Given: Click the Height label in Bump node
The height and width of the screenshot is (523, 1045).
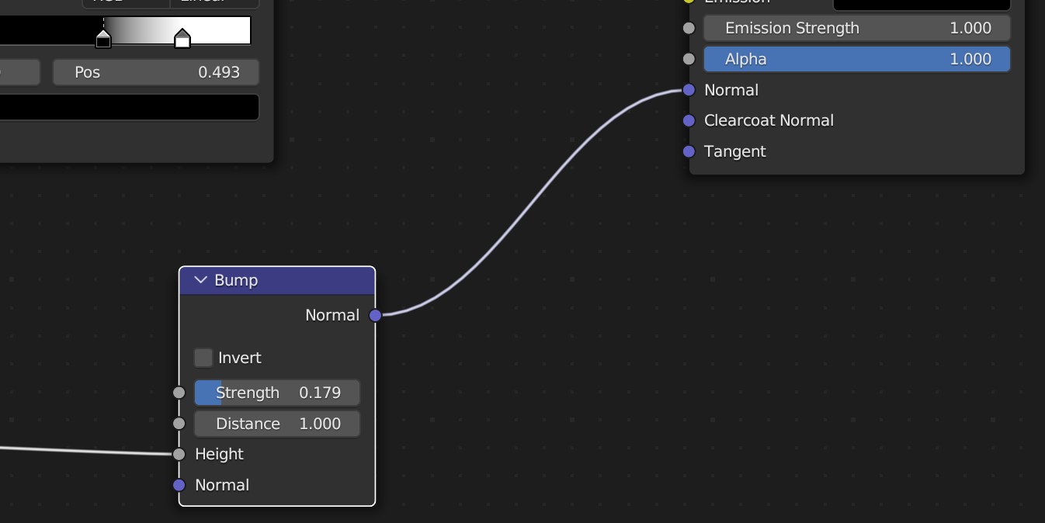Looking at the screenshot, I should [x=219, y=454].
